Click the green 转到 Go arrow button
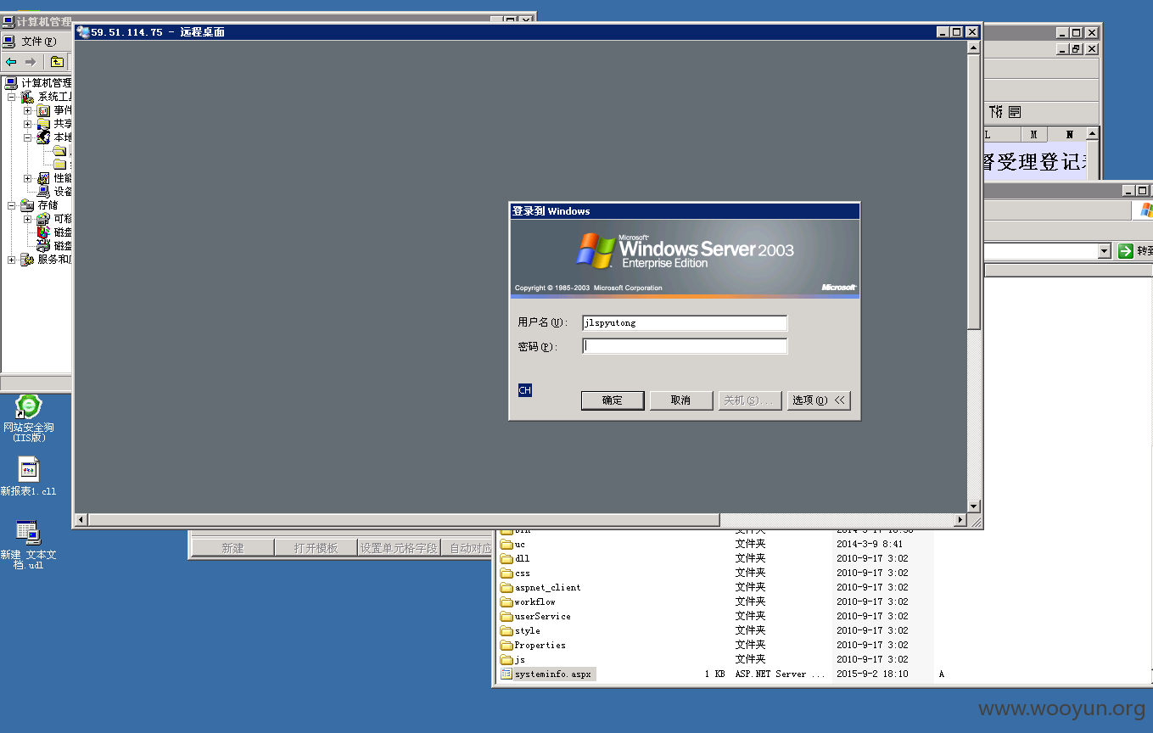1153x733 pixels. point(1125,251)
